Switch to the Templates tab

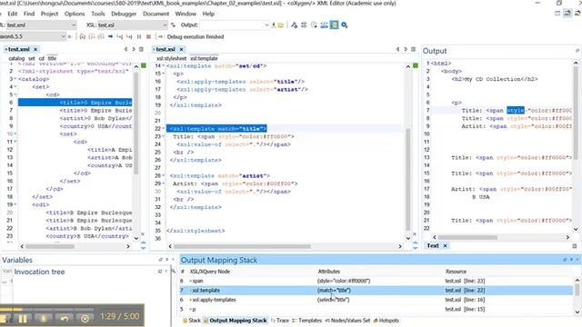[307, 321]
